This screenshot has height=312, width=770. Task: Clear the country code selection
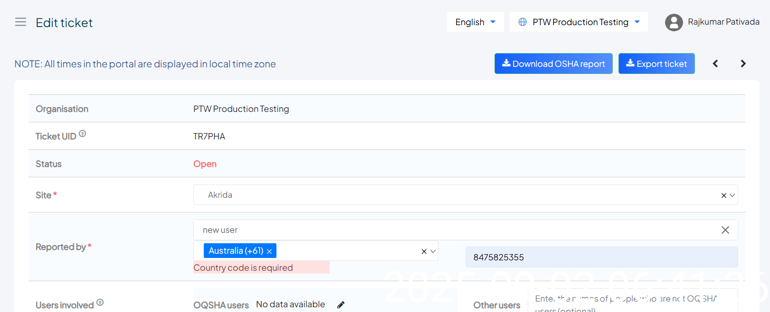[x=424, y=251]
